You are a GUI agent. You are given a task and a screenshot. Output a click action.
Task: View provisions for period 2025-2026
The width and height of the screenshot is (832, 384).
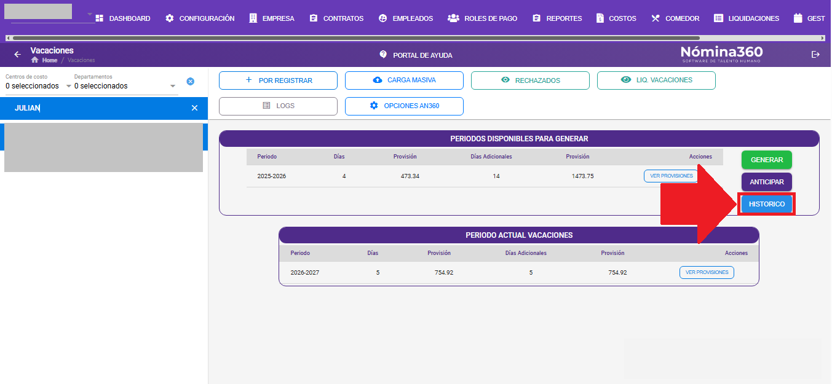pyautogui.click(x=671, y=176)
